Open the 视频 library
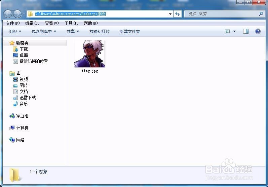Image resolution: width=268 pixels, height=187 pixels. [x=24, y=79]
